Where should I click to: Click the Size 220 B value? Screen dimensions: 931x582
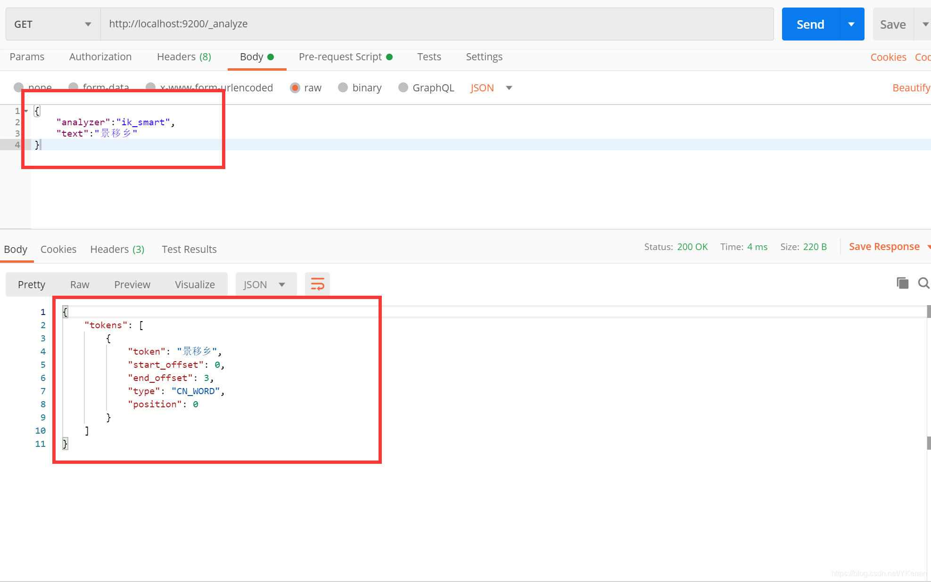(x=815, y=247)
